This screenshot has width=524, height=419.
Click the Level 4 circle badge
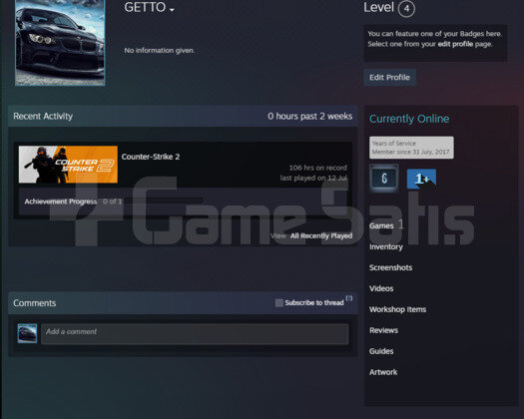click(x=406, y=8)
